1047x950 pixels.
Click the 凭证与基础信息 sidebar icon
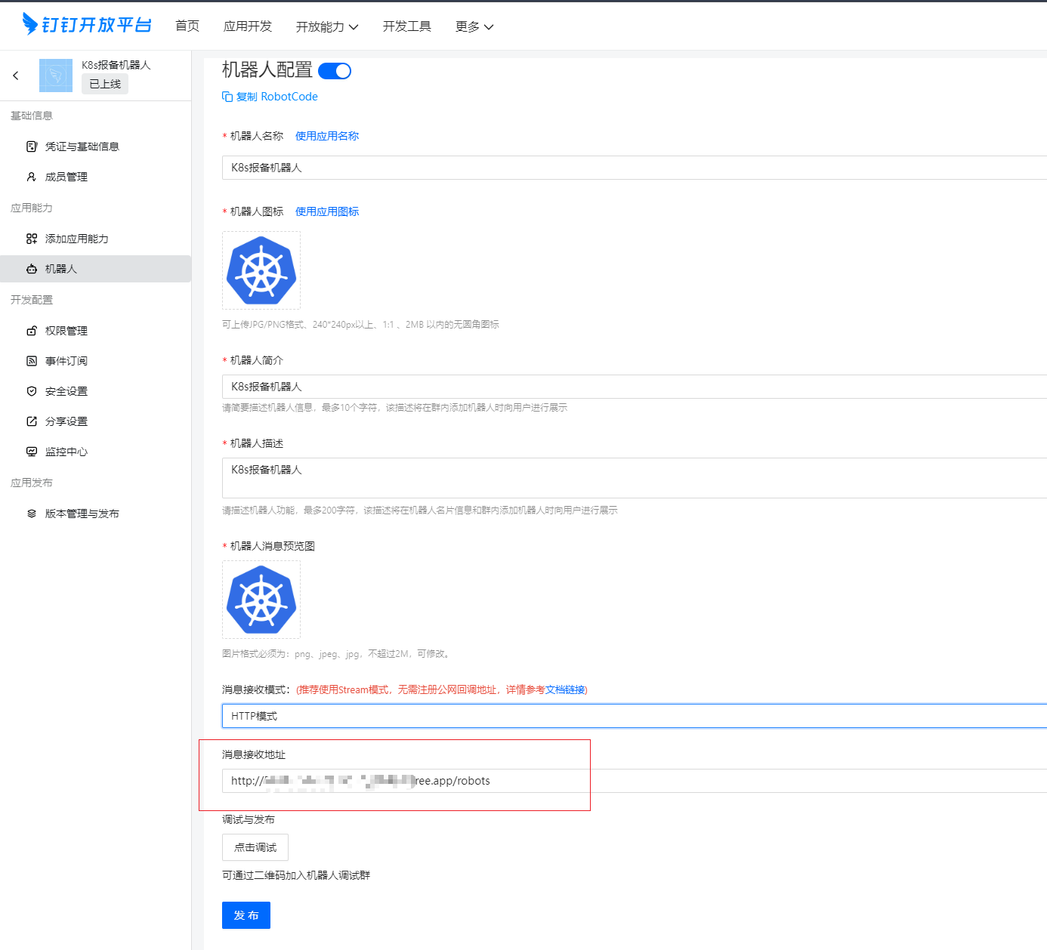[x=32, y=147]
